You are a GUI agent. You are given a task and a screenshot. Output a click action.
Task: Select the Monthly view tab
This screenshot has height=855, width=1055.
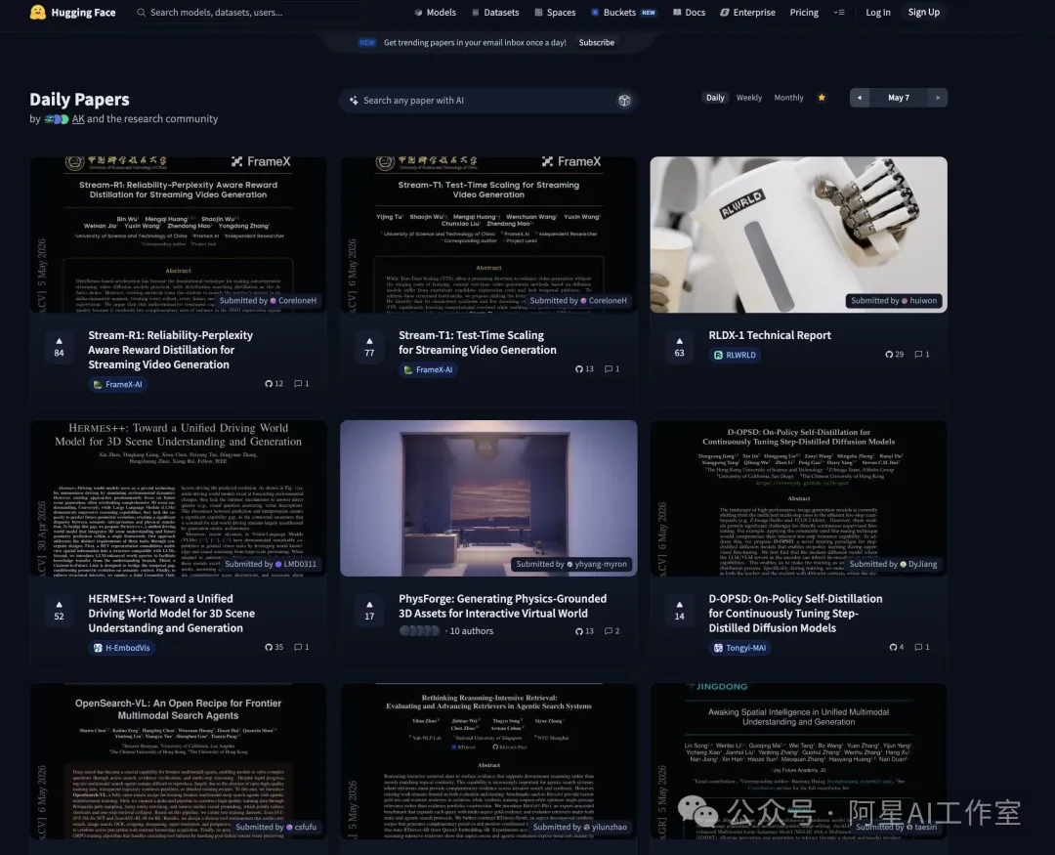(x=788, y=98)
